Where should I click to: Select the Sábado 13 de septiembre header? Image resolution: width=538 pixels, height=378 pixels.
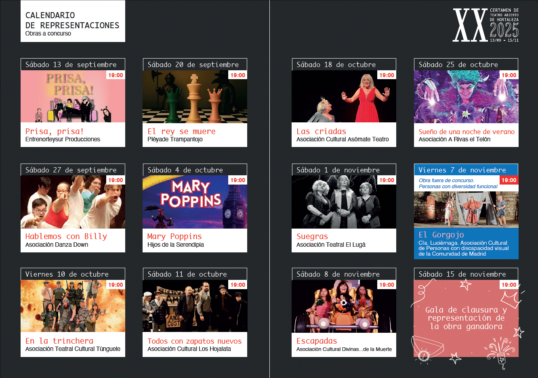71,65
